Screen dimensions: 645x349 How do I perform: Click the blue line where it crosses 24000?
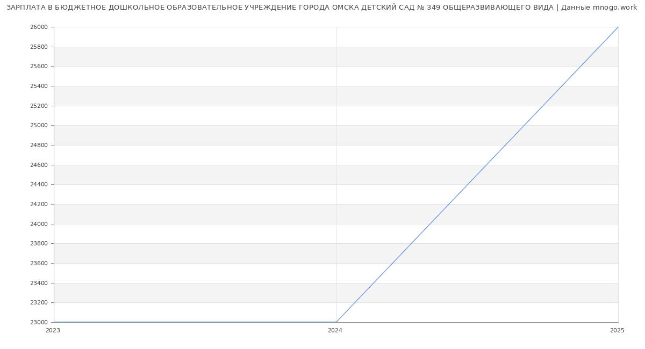click(x=430, y=224)
